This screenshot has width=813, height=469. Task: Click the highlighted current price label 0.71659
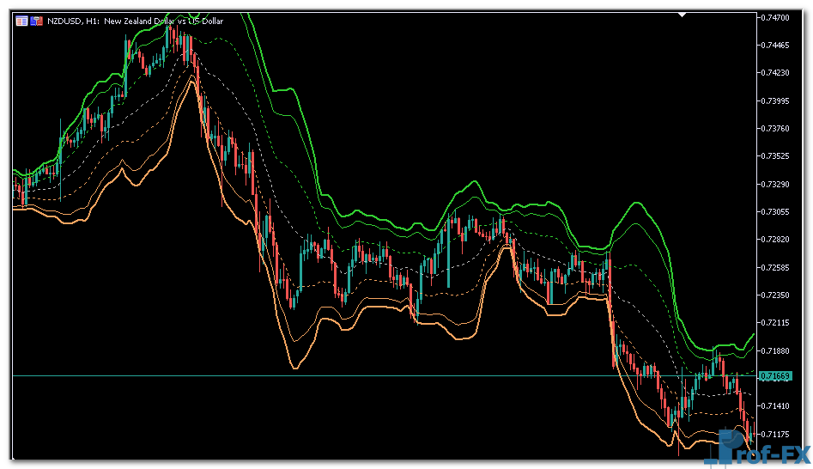coord(776,376)
